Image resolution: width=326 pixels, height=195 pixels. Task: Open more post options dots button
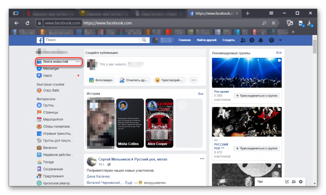pos(193,80)
